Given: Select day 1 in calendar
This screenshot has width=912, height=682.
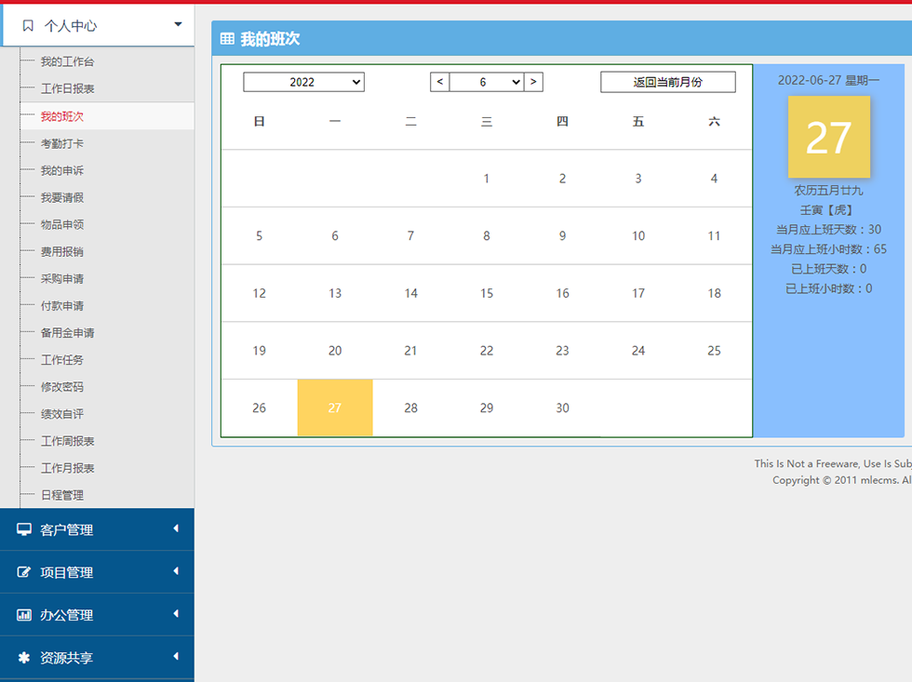Looking at the screenshot, I should (x=486, y=179).
